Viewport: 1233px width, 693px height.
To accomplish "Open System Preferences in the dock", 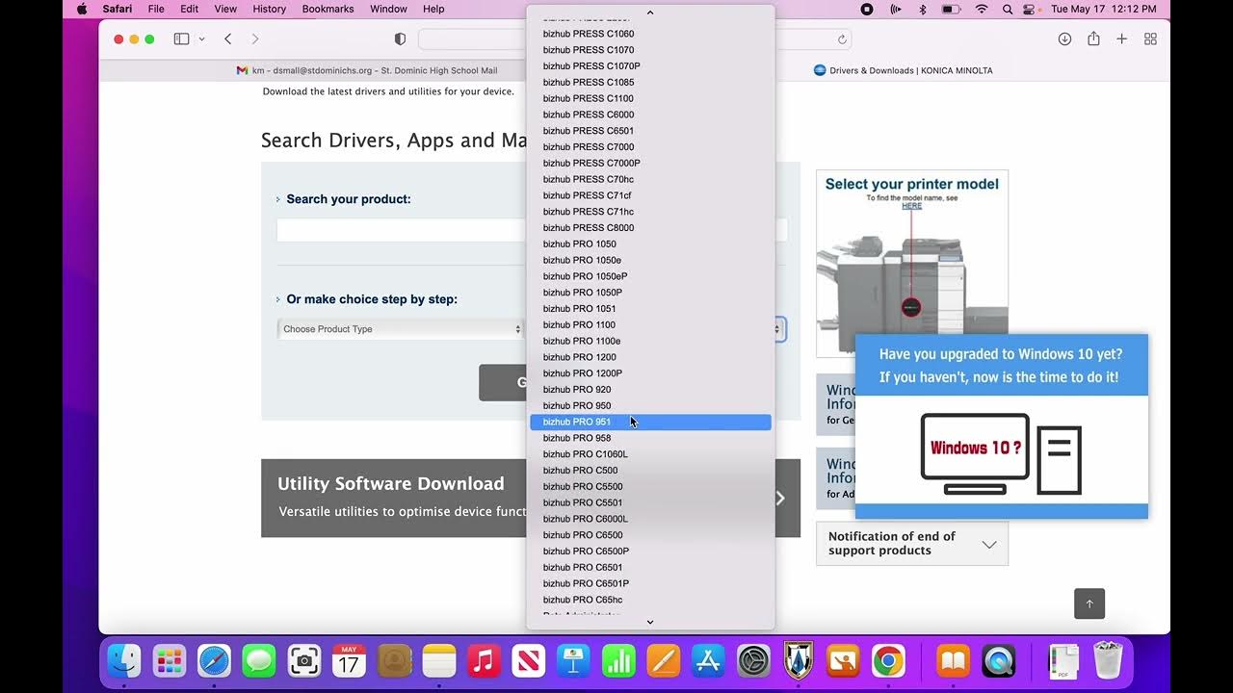I will (x=753, y=661).
